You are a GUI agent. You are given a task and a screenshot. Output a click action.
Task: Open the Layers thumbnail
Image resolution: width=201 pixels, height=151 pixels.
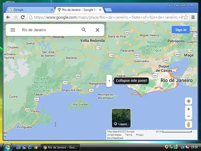click(121, 118)
